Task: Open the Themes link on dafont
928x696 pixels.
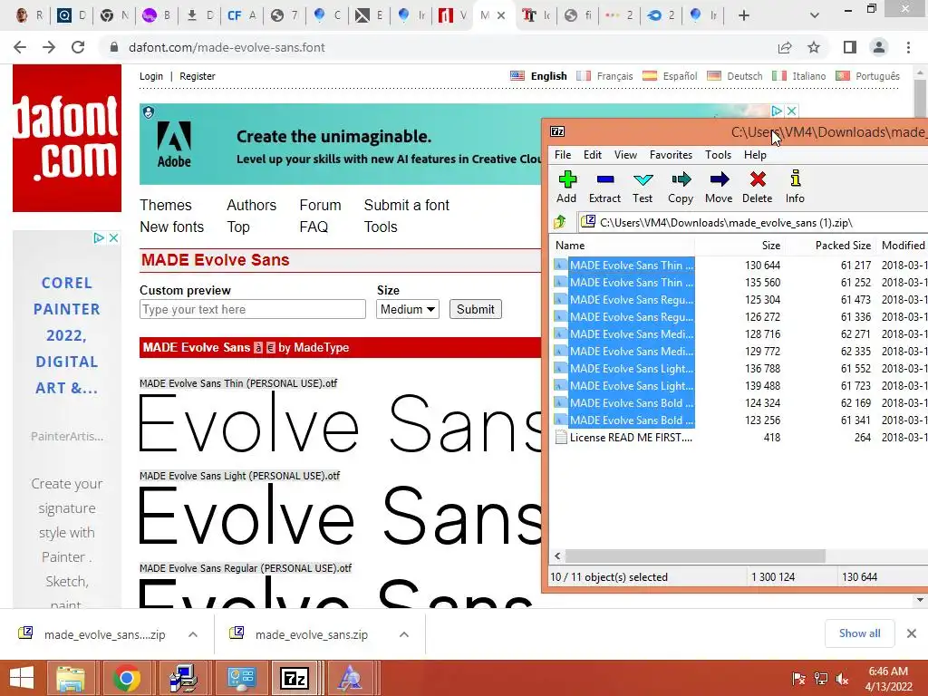Action: tap(166, 206)
